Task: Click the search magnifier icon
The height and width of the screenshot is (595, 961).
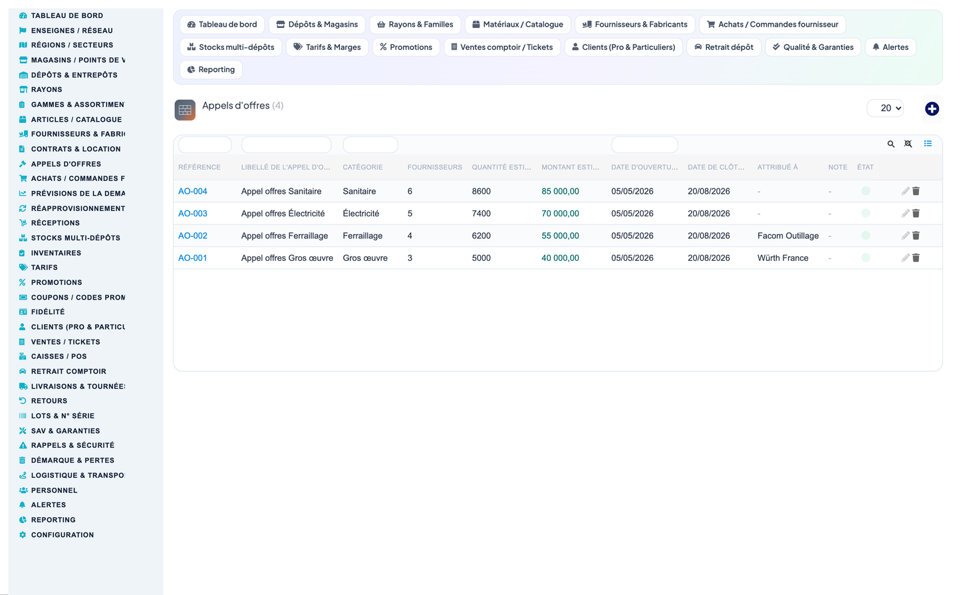Action: coord(891,144)
